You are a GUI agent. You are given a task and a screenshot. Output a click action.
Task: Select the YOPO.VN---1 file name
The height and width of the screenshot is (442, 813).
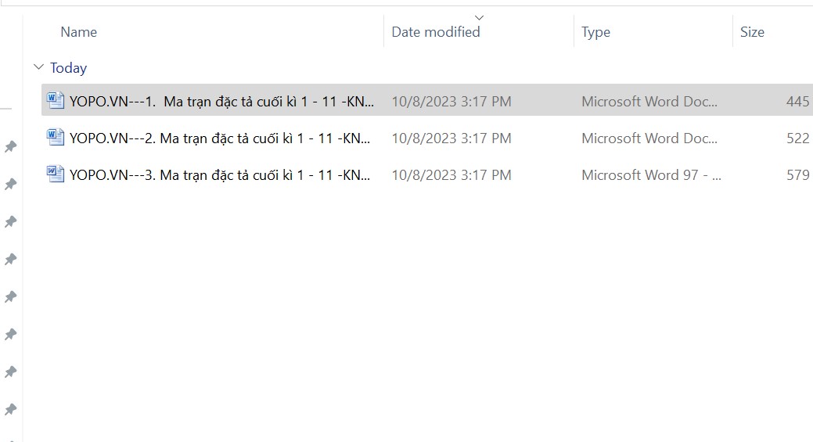[x=221, y=101]
